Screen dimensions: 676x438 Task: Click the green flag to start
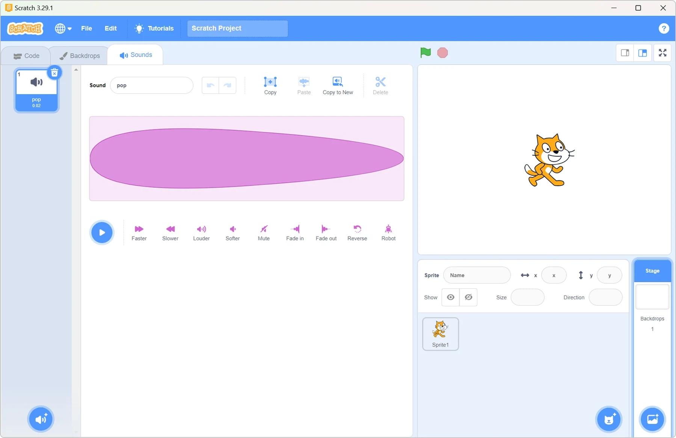point(426,53)
